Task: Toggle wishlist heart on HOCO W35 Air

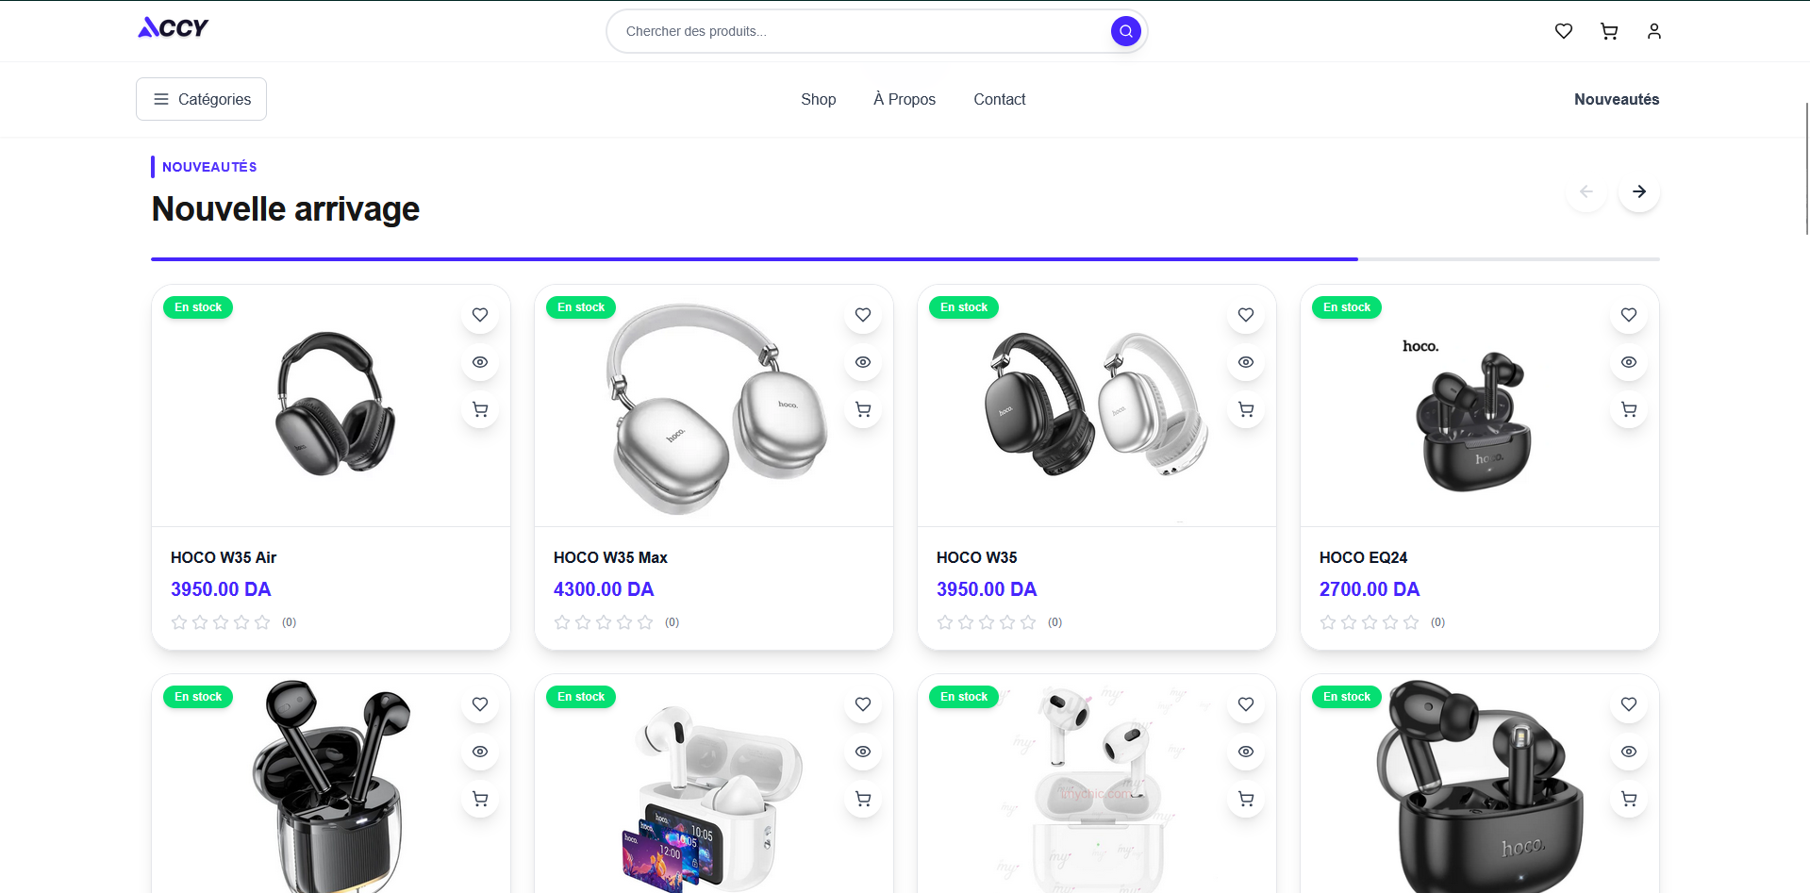Action: [480, 315]
